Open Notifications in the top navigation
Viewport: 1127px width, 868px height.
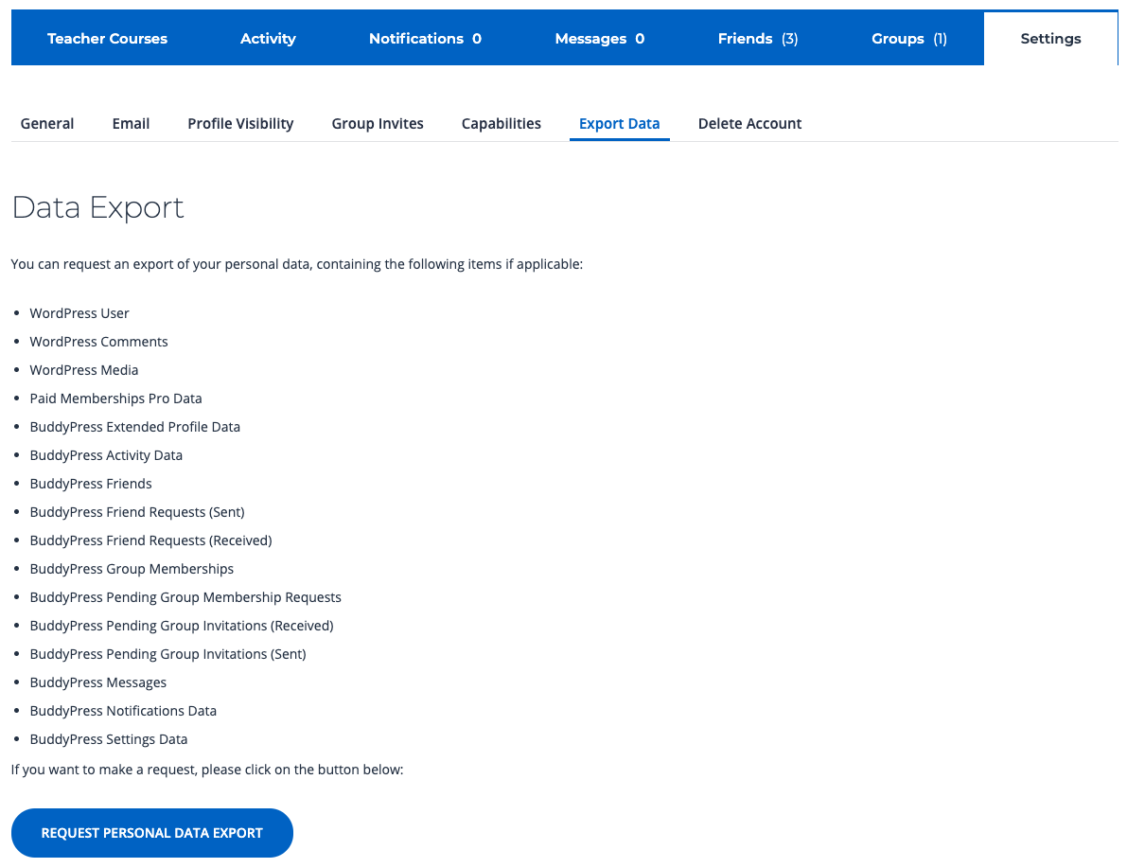click(425, 39)
